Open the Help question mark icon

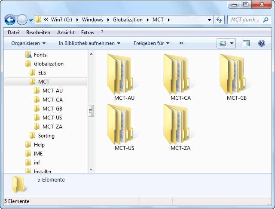click(261, 43)
